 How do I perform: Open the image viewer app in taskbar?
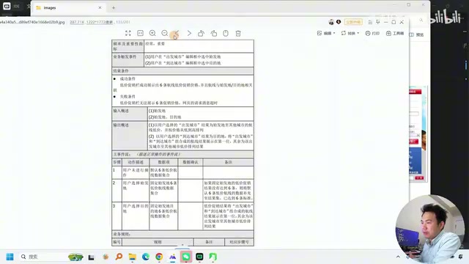[x=173, y=257]
